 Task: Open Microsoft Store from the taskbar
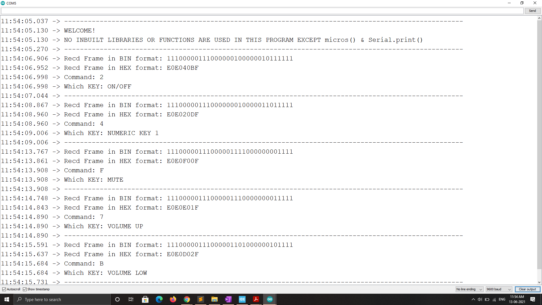coord(145,299)
